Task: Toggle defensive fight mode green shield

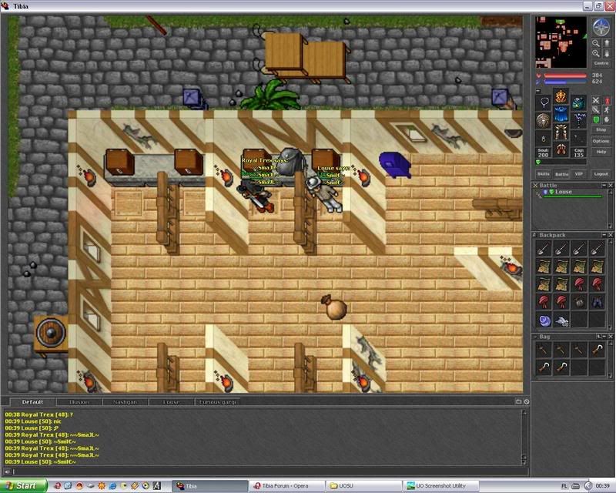Action: click(x=596, y=119)
